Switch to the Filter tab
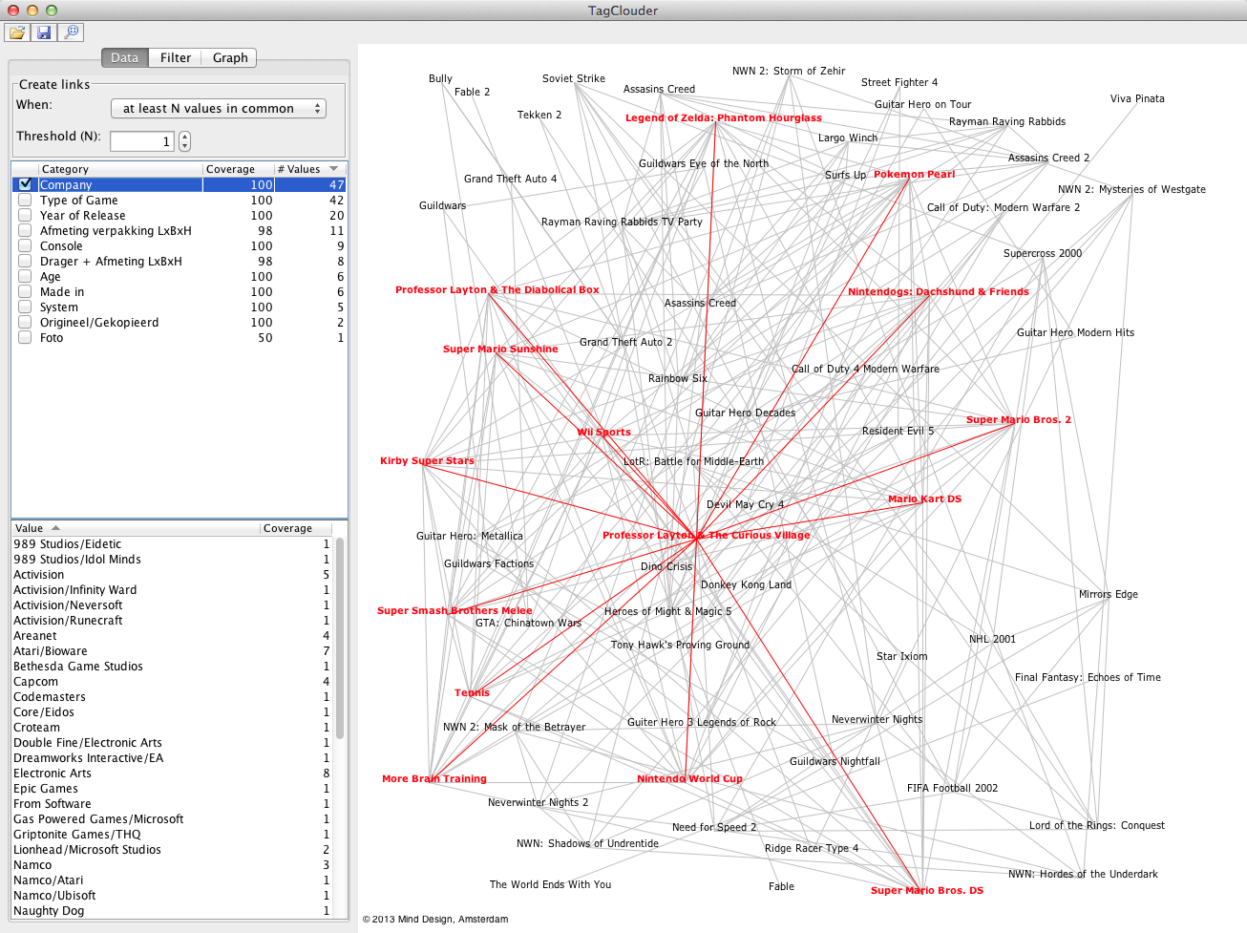 [176, 58]
